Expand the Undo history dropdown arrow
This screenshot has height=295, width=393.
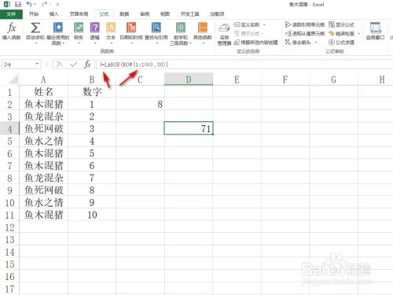pos(35,5)
